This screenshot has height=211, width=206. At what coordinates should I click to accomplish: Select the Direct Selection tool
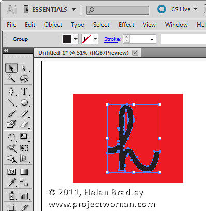pyautogui.click(x=24, y=68)
